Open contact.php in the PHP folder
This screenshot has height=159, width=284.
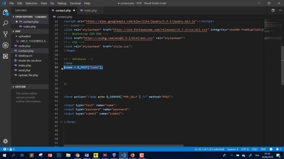pyautogui.click(x=26, y=51)
